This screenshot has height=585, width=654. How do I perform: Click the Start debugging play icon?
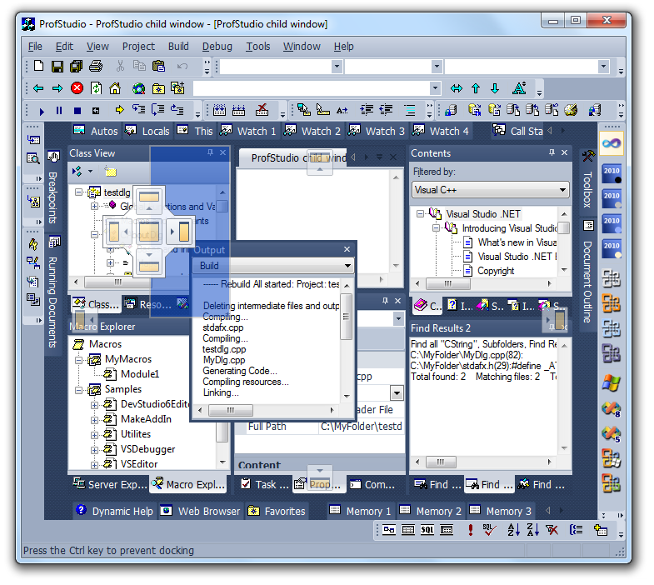pos(42,111)
